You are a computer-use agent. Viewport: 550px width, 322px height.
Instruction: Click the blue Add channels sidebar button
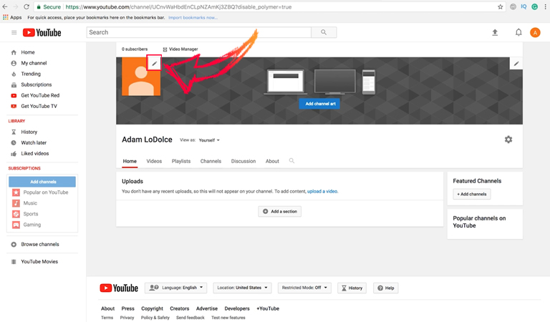pyautogui.click(x=42, y=182)
